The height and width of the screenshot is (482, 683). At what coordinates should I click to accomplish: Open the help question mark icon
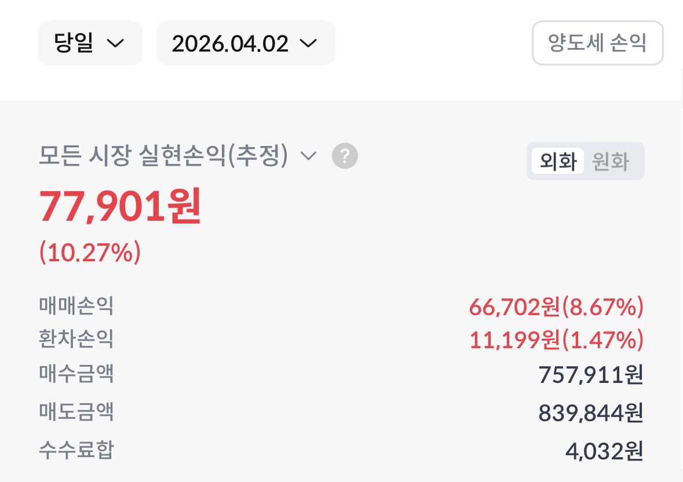(x=345, y=156)
